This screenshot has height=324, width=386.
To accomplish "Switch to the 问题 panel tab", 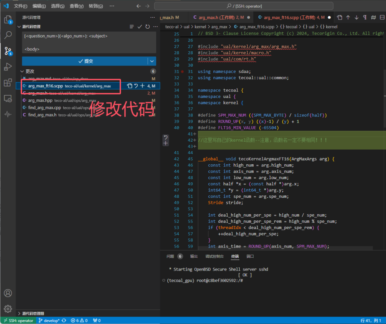I will tap(170, 256).
